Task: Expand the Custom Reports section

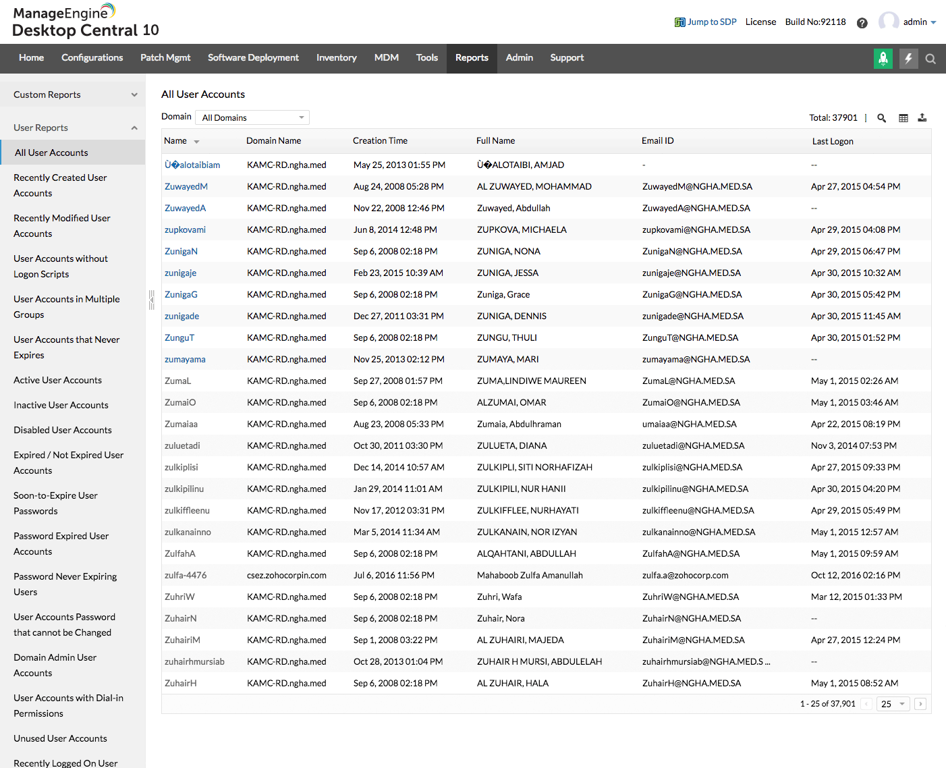Action: pos(72,94)
